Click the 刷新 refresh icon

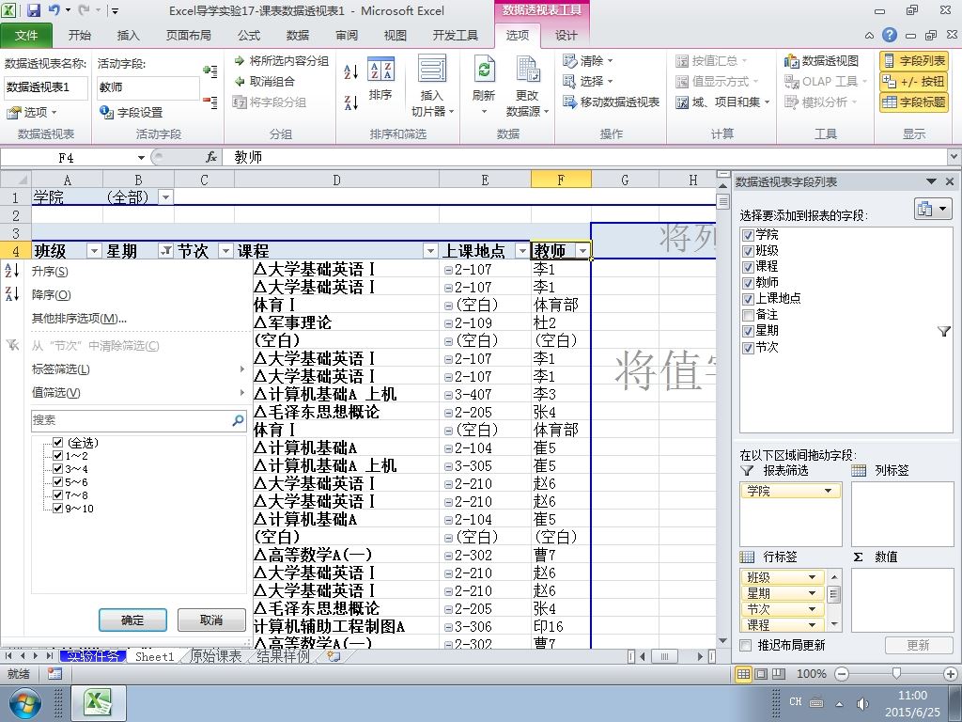[x=484, y=86]
